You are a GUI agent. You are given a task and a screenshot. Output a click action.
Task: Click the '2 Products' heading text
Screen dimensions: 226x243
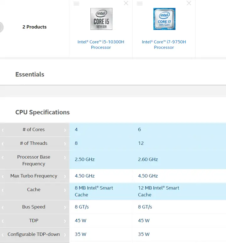[35, 27]
